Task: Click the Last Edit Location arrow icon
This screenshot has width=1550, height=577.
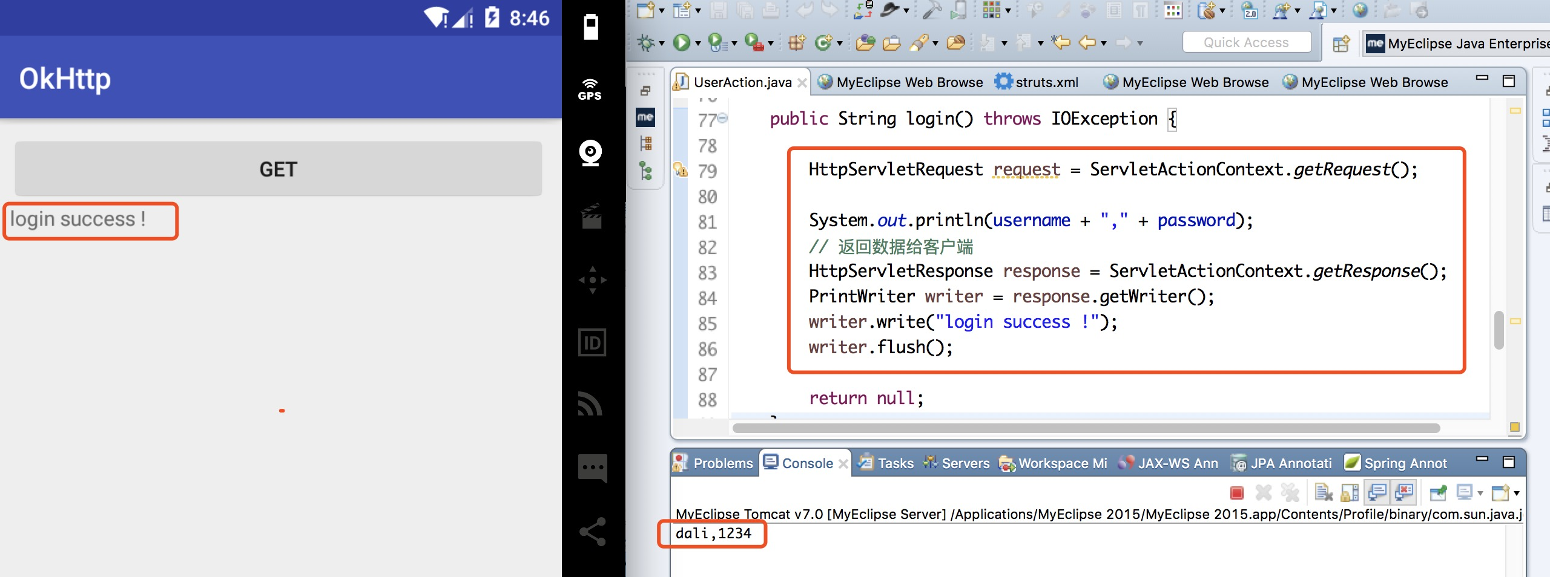Action: (1061, 42)
